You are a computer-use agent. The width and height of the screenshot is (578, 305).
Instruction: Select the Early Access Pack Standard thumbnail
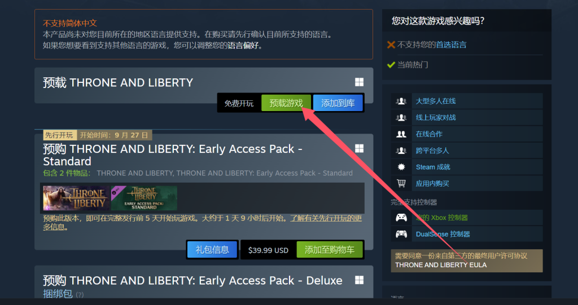144,198
